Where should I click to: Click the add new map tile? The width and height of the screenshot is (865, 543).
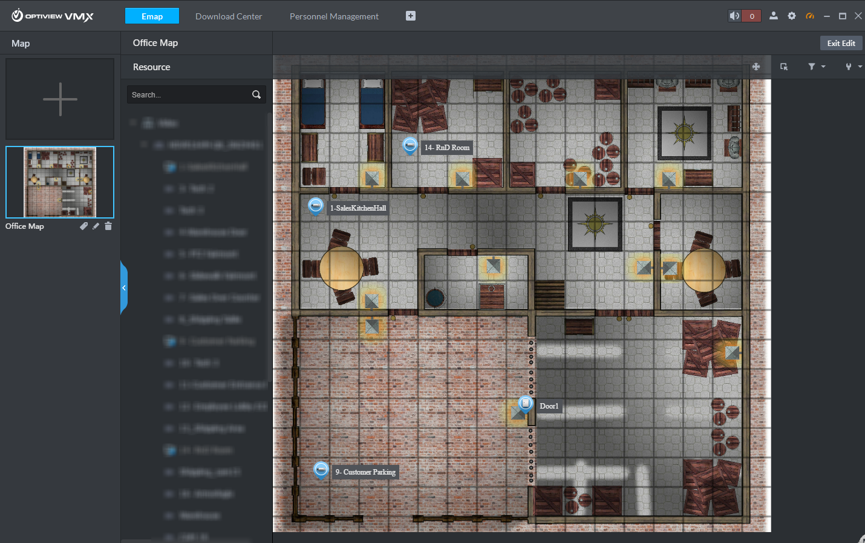[60, 99]
